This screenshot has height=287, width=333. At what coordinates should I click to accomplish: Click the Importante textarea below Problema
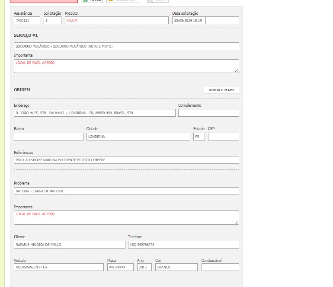pos(126,217)
